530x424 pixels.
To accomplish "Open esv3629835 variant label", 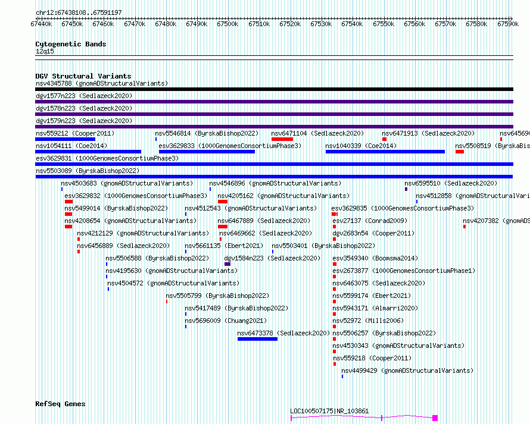I will 403,208.
